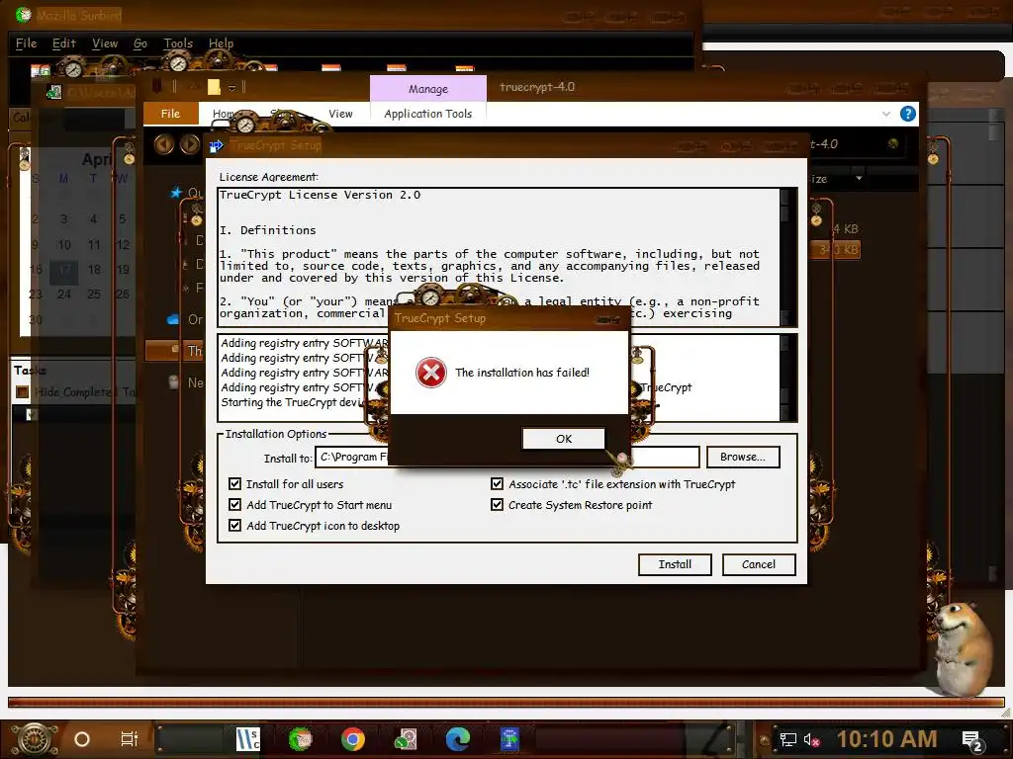Switch to TrueCrypt Setup taskbar icon
The image size is (1013, 759).
509,739
